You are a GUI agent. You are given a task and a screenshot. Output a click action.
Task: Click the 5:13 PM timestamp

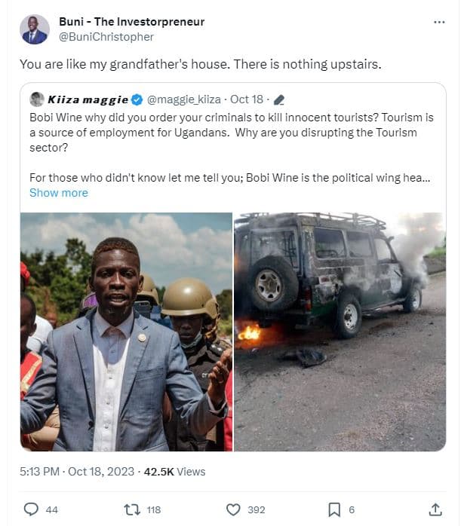pos(41,472)
